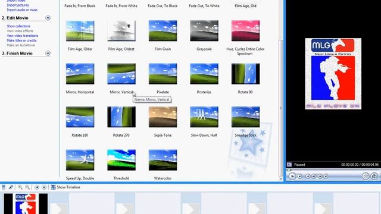Select the Rotate 180 effect

click(80, 117)
